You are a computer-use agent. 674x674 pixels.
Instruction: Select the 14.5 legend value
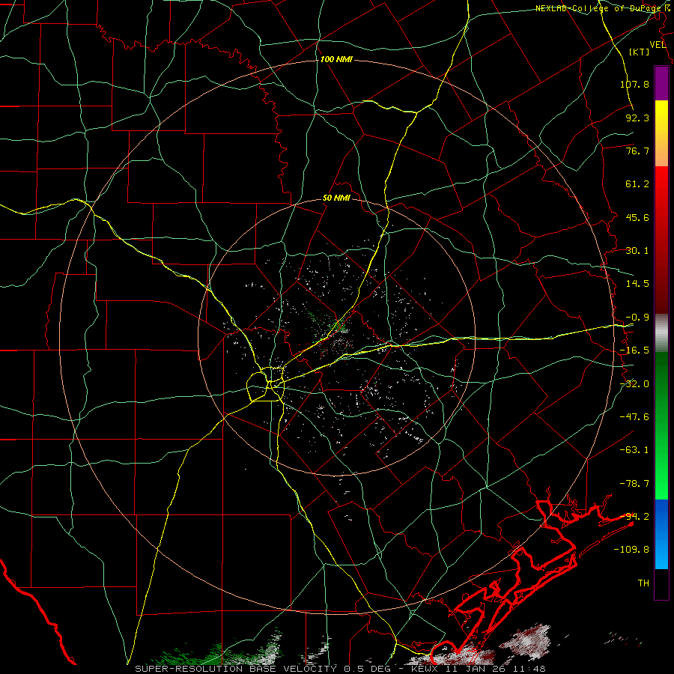[x=637, y=284]
